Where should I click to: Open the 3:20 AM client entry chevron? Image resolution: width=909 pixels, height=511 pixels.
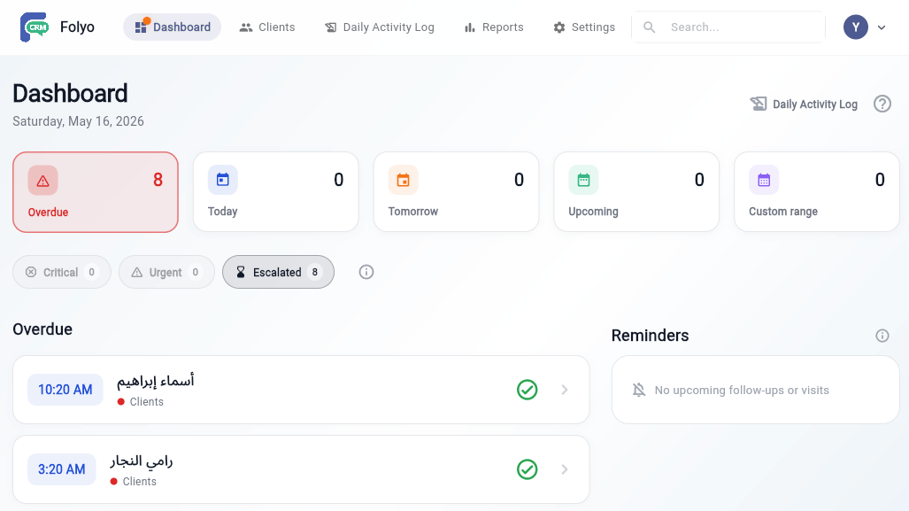point(565,469)
